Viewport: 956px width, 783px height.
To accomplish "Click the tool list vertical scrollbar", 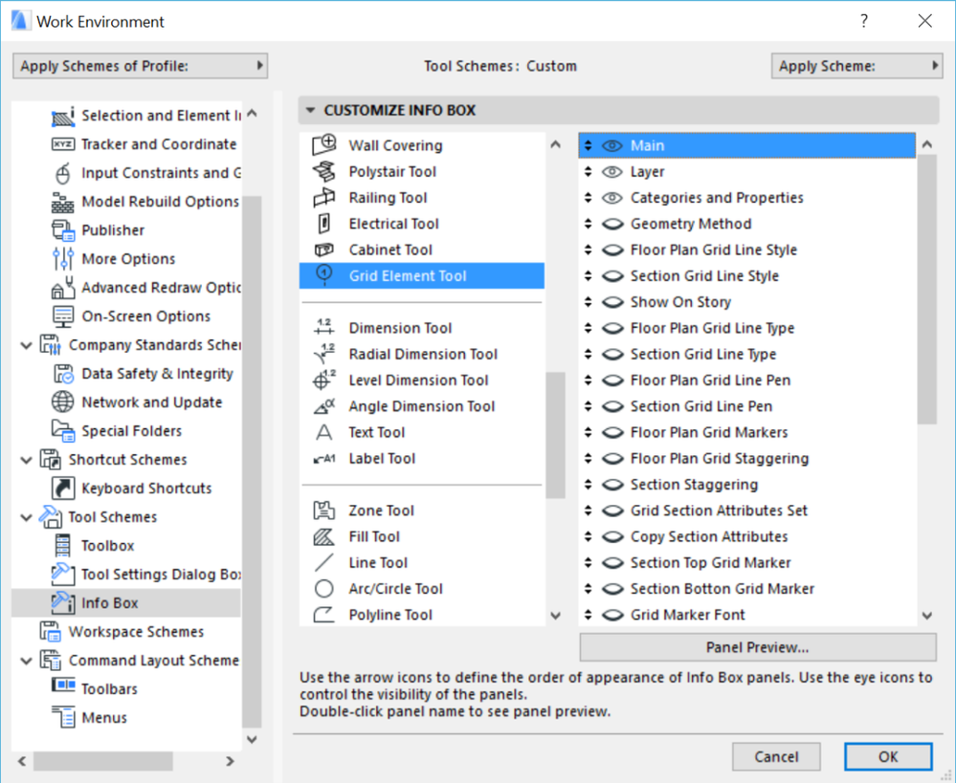I will coord(555,435).
